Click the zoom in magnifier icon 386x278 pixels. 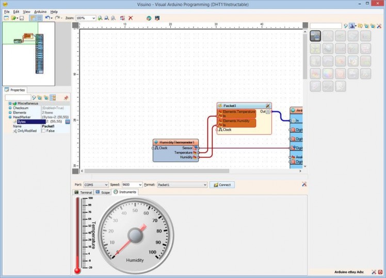pos(100,18)
